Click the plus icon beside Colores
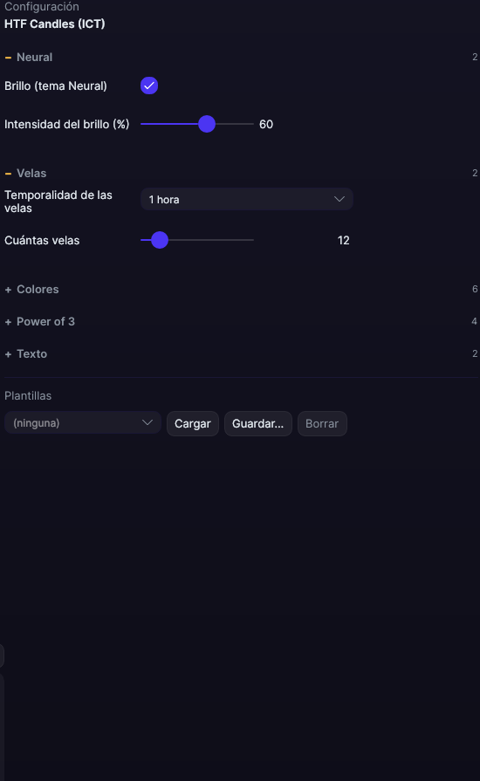Image resolution: width=480 pixels, height=781 pixels. click(8, 290)
